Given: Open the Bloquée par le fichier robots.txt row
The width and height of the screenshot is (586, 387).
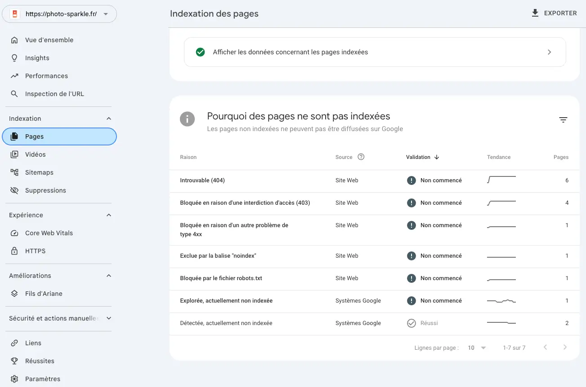Looking at the screenshot, I should click(x=374, y=278).
